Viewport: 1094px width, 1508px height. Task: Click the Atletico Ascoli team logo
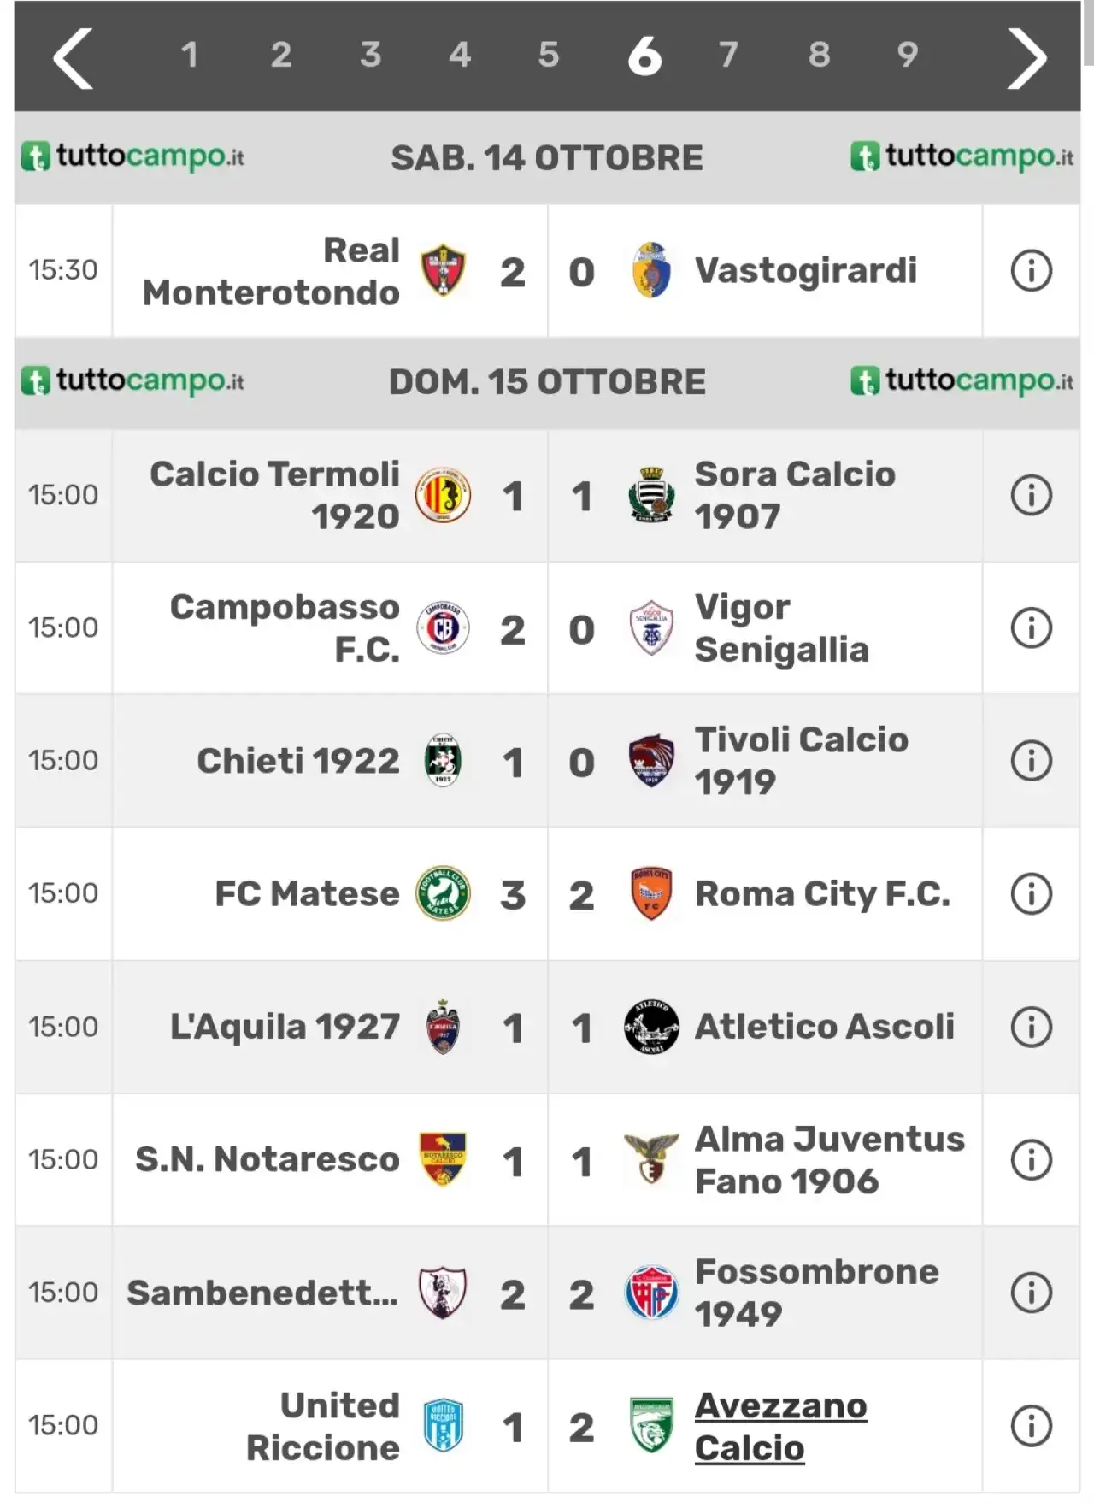click(651, 1027)
